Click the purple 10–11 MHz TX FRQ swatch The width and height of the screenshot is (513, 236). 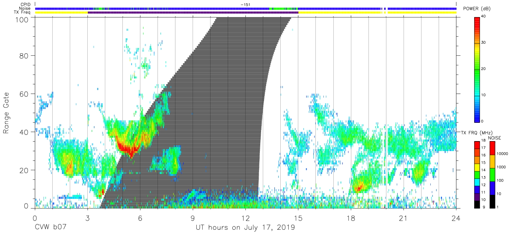(477, 196)
